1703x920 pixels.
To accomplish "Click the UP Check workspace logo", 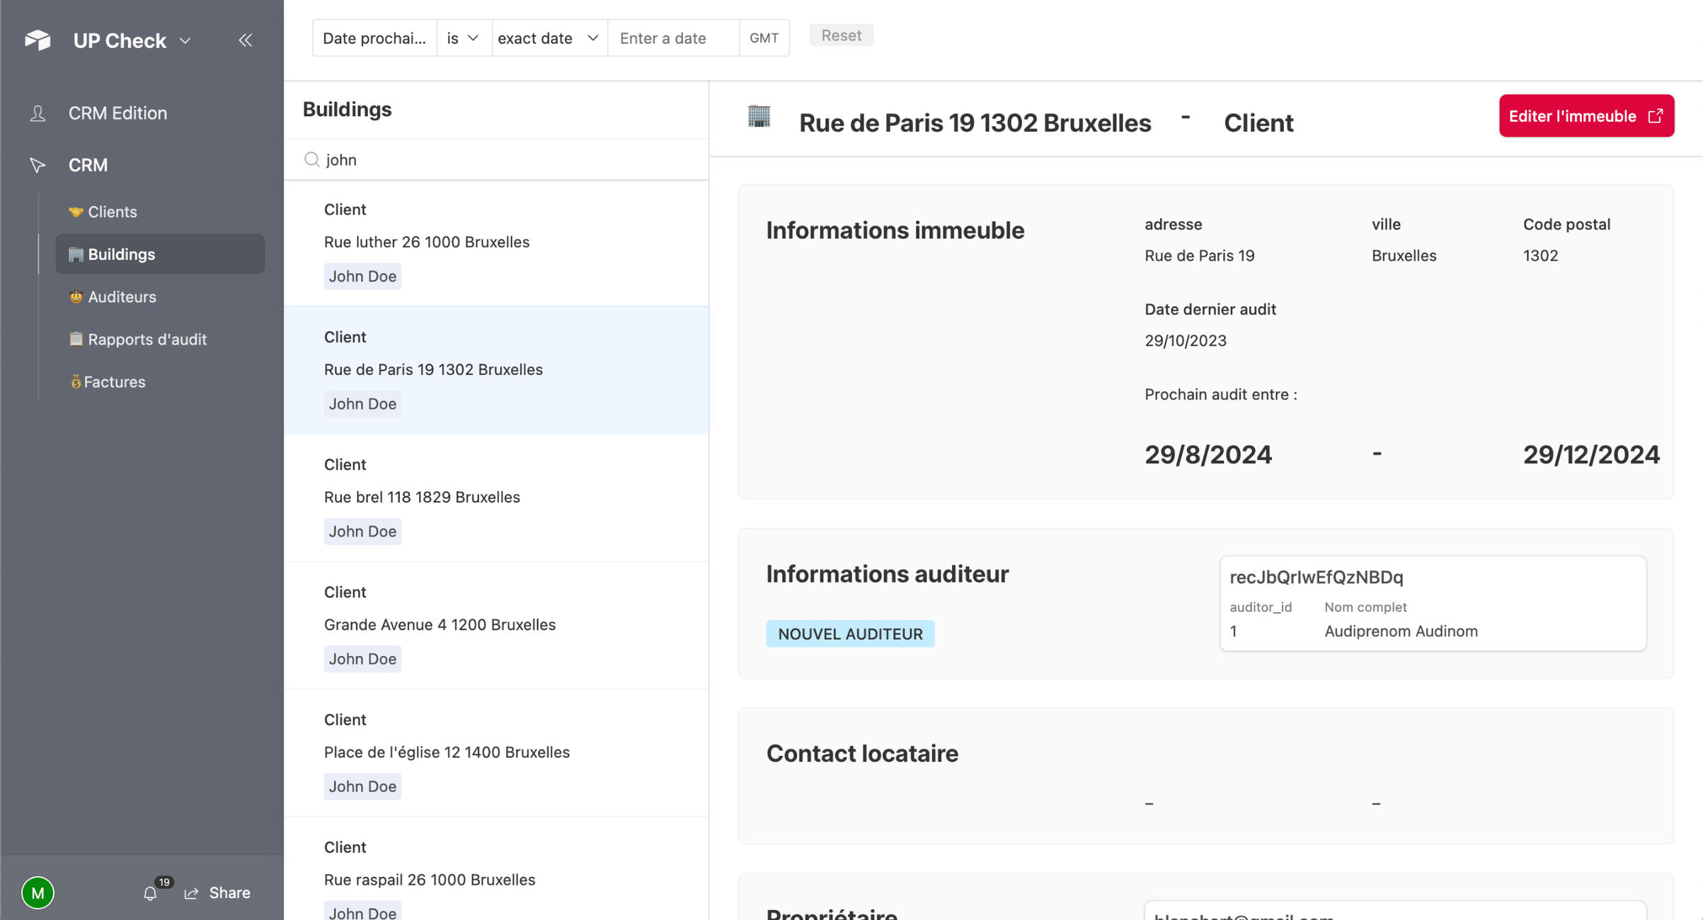I will (37, 40).
